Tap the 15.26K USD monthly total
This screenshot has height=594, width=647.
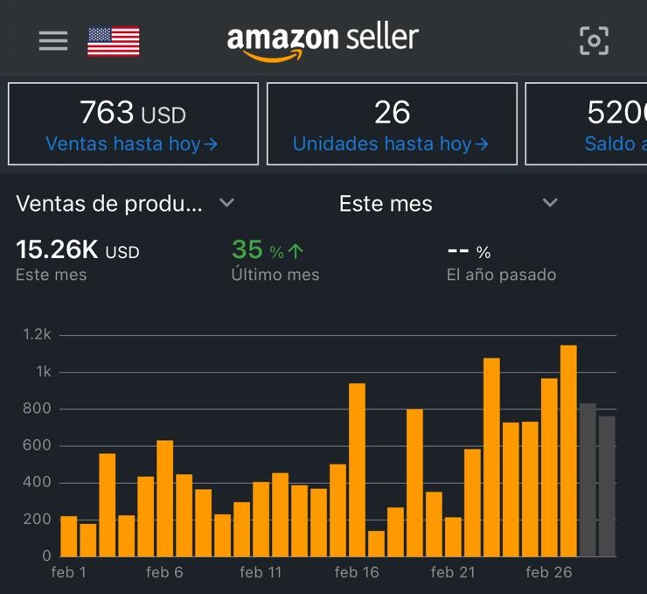pos(77,251)
